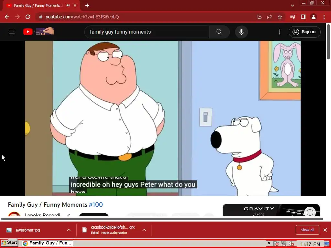Click the URL address bar

[146, 17]
